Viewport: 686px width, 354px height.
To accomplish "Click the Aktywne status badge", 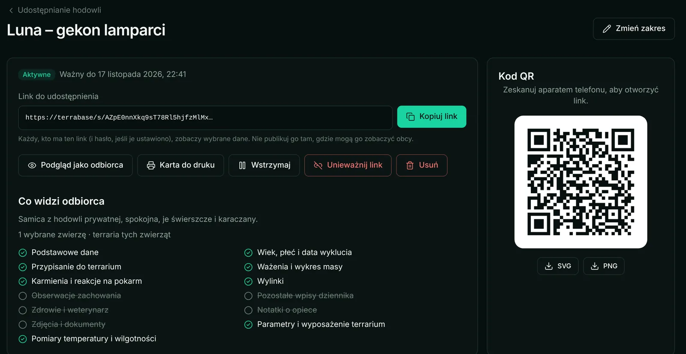I will tap(36, 75).
